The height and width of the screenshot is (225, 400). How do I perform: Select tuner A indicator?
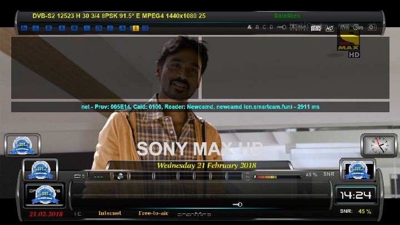coord(249,27)
